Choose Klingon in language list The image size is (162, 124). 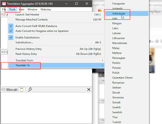(127, 23)
